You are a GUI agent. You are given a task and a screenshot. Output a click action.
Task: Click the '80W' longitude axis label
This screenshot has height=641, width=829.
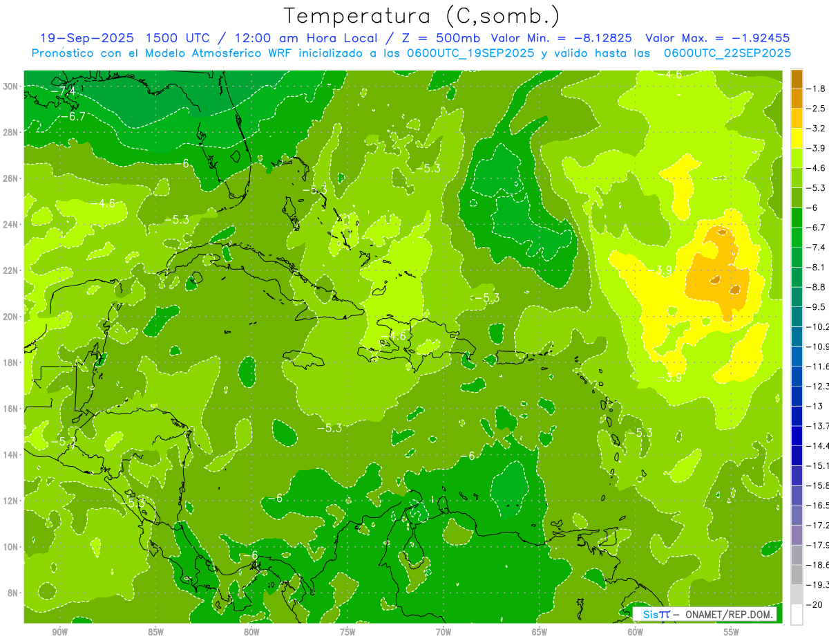tap(251, 632)
